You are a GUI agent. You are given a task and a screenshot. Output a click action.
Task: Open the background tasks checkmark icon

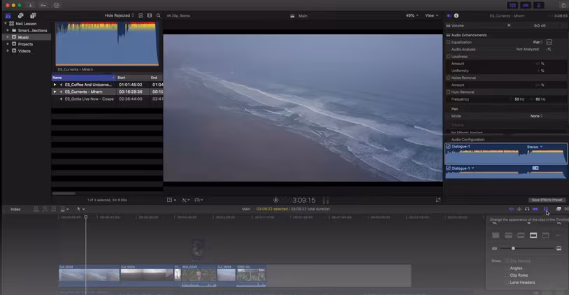[x=56, y=5]
